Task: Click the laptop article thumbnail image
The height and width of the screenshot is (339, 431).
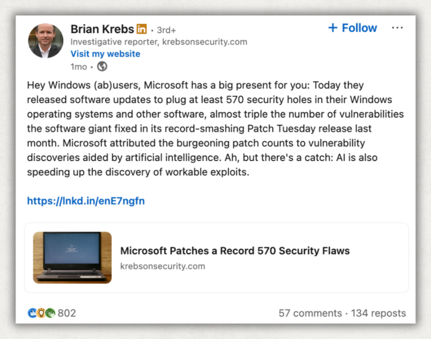Action: [x=72, y=258]
